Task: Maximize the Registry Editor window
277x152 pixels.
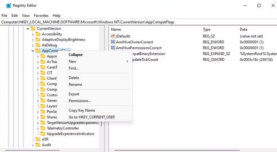Action: coord(259,5)
